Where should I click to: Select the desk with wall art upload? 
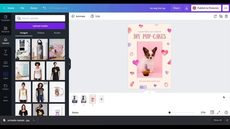[23, 49]
